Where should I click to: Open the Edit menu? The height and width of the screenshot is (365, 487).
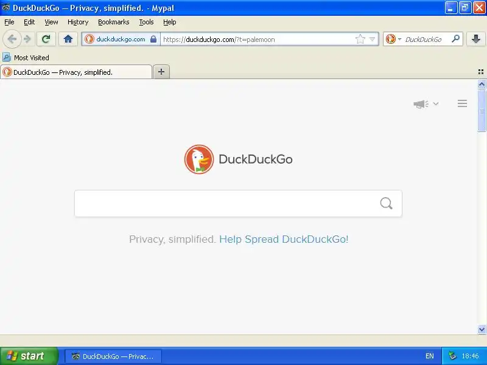(x=29, y=22)
